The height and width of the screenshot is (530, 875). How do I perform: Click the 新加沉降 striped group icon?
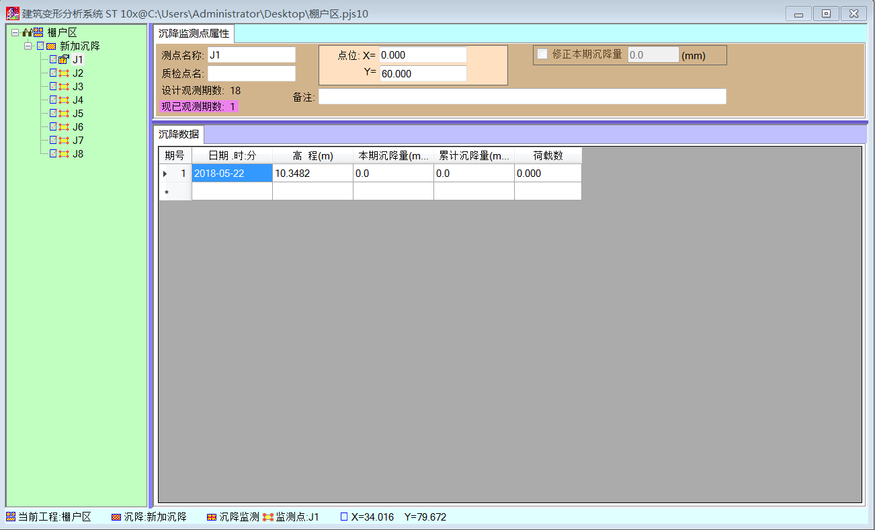(51, 46)
